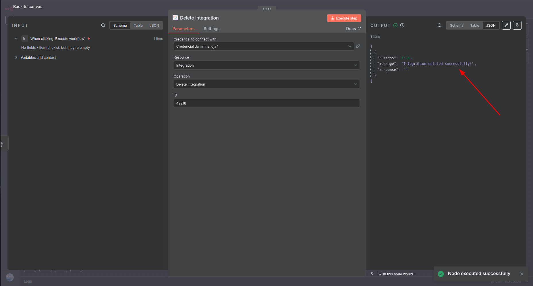Switch INPUT view to Table

tap(138, 25)
